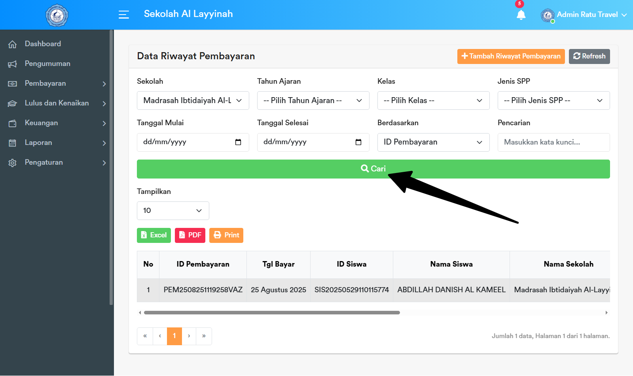Click the hamburger menu icon
The width and height of the screenshot is (633, 376).
coord(124,15)
